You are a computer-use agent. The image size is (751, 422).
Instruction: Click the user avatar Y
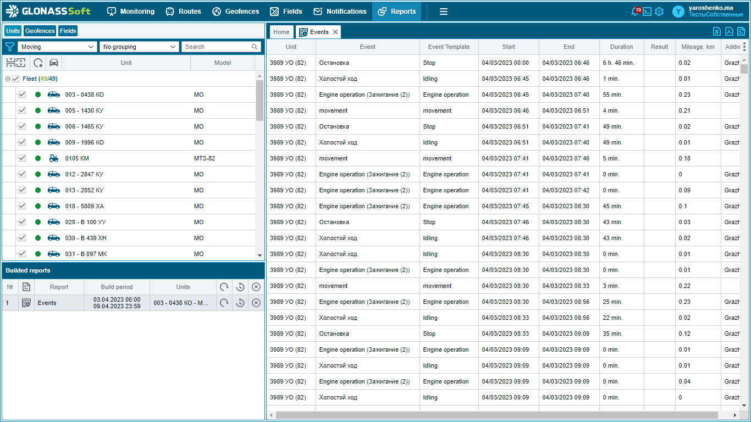point(678,12)
